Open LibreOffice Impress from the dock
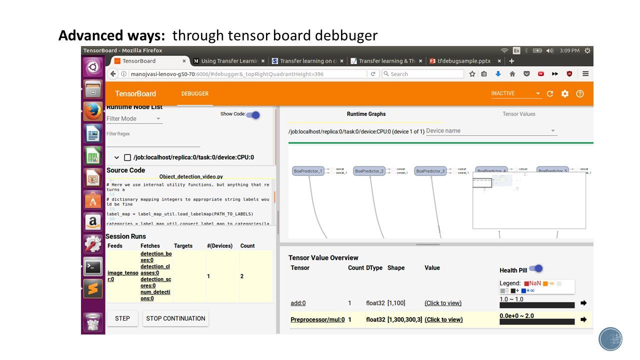The height and width of the screenshot is (360, 640). pyautogui.click(x=93, y=178)
